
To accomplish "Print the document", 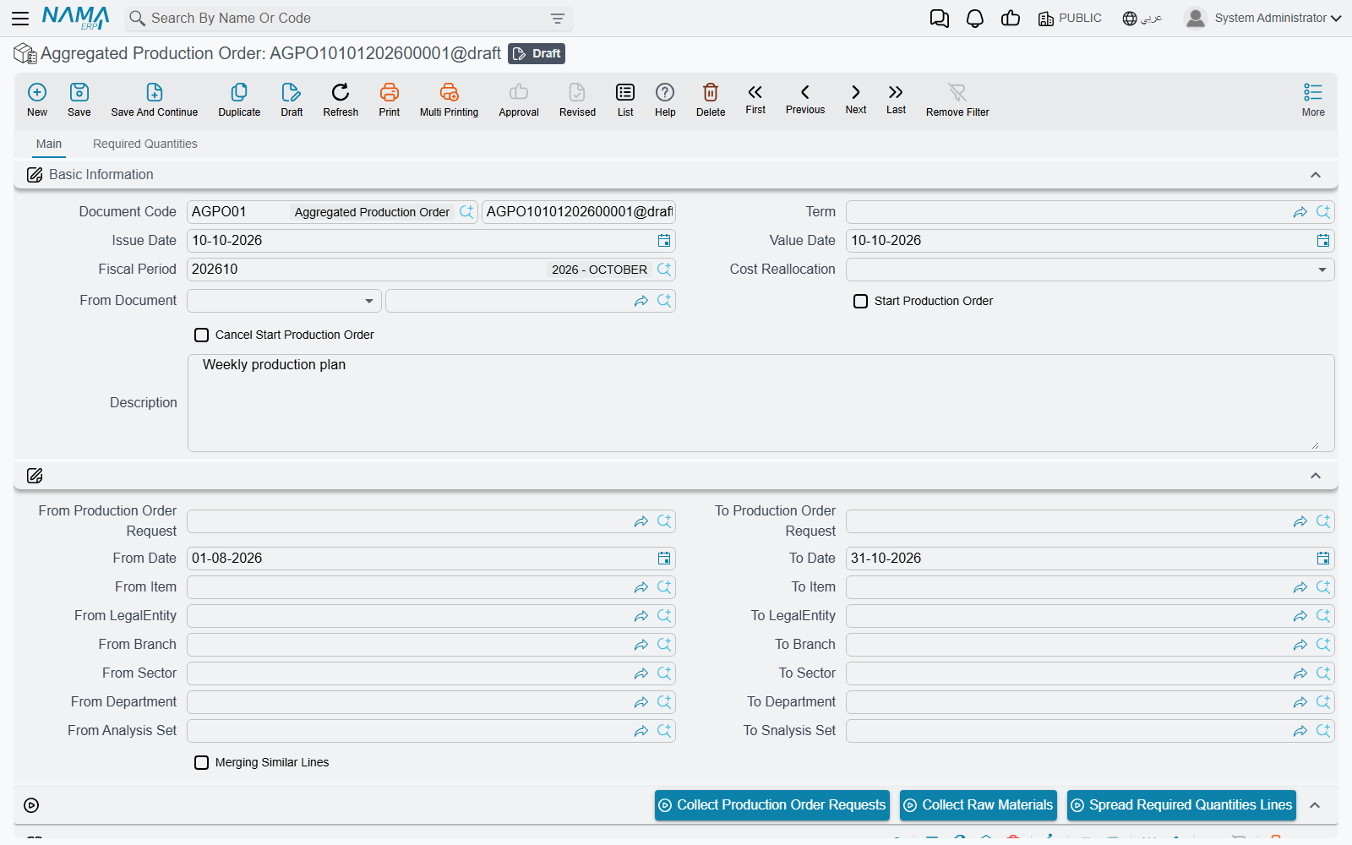I will (x=390, y=100).
